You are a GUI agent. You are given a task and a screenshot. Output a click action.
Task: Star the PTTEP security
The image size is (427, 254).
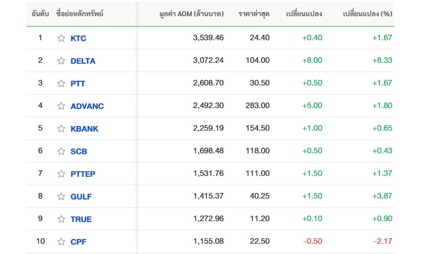click(61, 173)
